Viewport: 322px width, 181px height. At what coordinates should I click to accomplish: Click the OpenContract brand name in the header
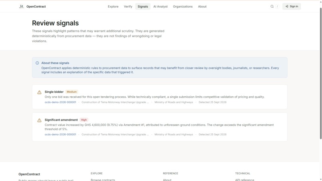[x=36, y=6]
